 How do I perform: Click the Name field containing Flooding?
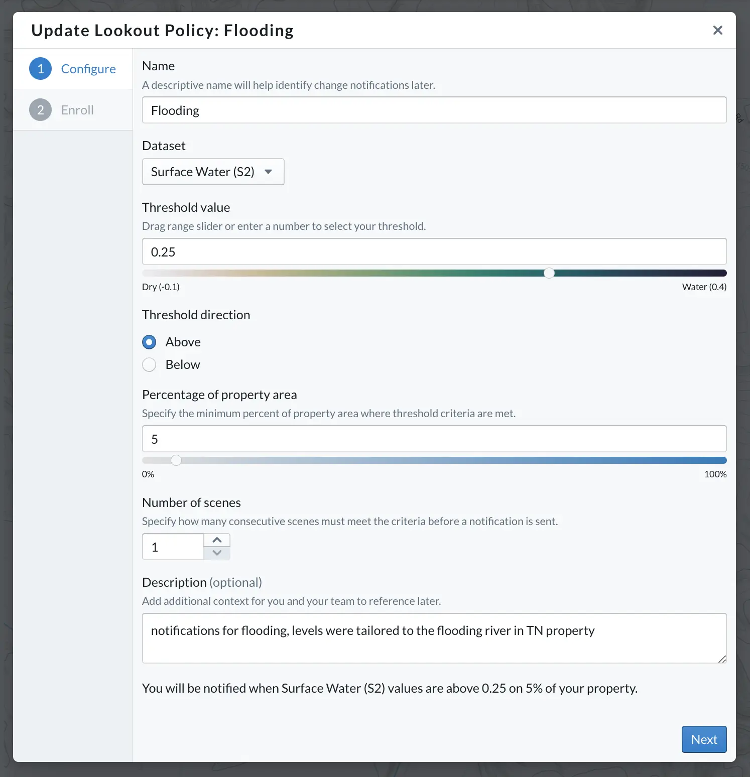(434, 110)
